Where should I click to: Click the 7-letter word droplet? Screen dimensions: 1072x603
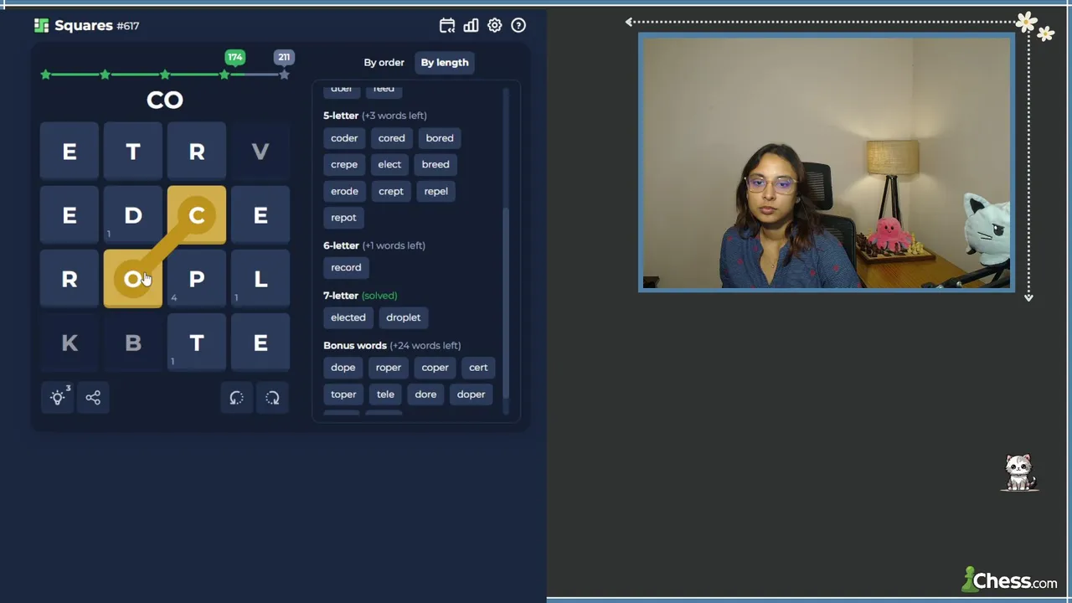coord(404,317)
